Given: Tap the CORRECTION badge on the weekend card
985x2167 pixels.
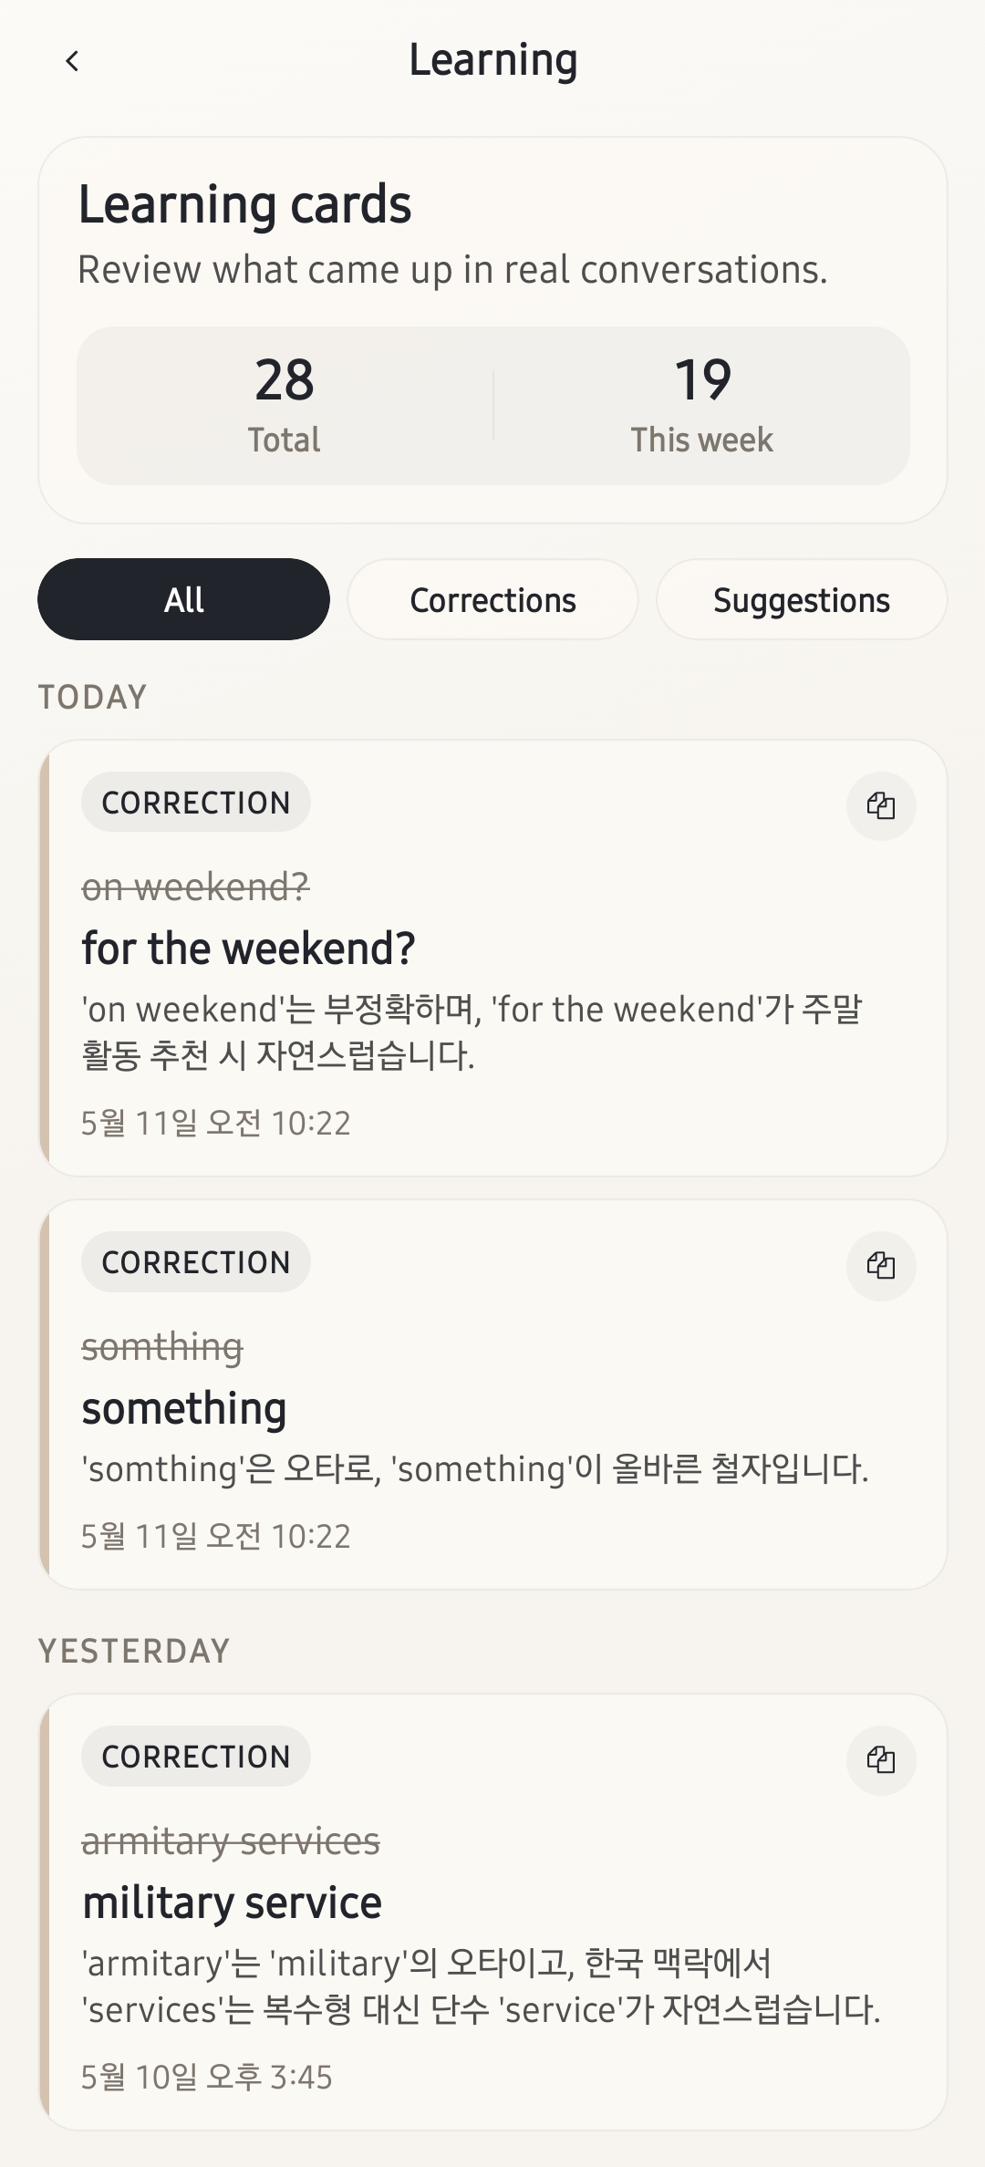Looking at the screenshot, I should click(196, 802).
